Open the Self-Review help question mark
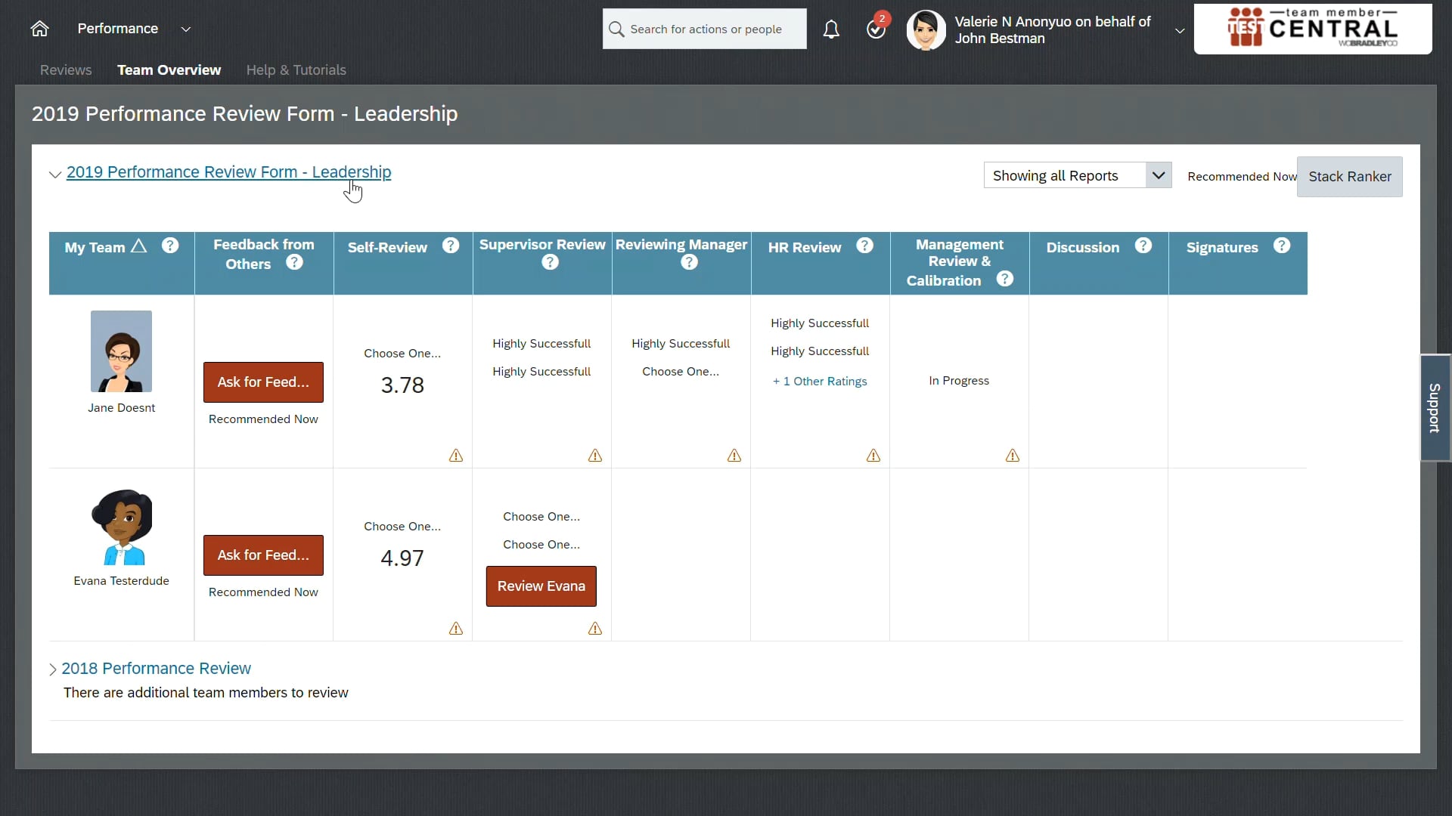Screen dimensions: 1452x816 click(x=451, y=246)
